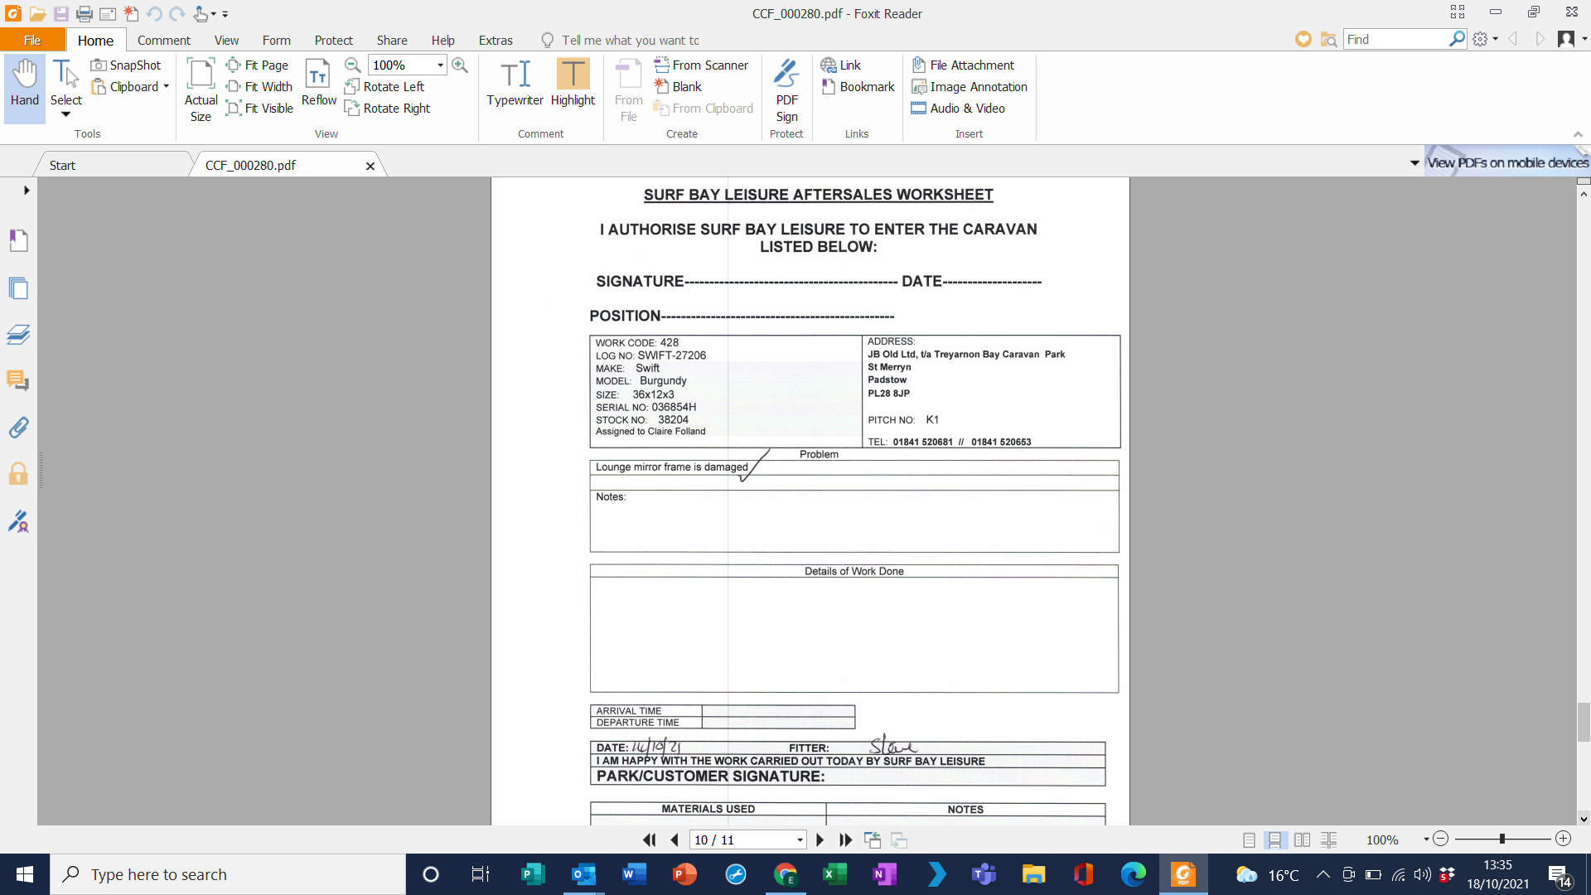Open the Protect ribbon tab
This screenshot has height=895, width=1591.
(x=333, y=40)
